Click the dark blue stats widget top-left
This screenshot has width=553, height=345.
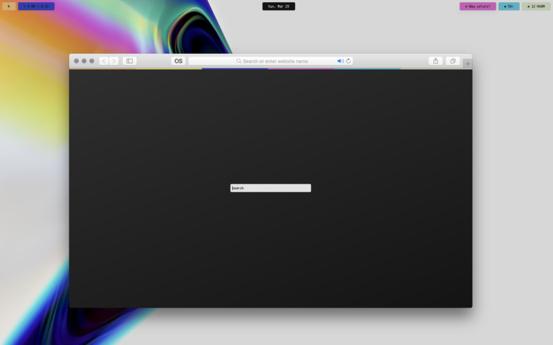[37, 6]
